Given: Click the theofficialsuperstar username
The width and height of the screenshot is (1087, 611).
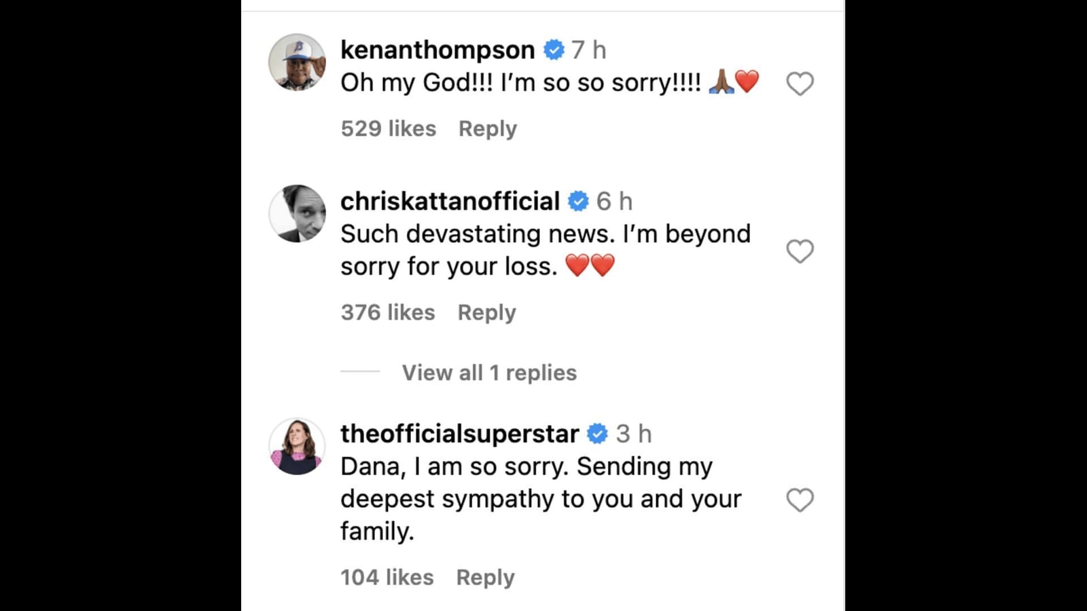Looking at the screenshot, I should [x=459, y=434].
